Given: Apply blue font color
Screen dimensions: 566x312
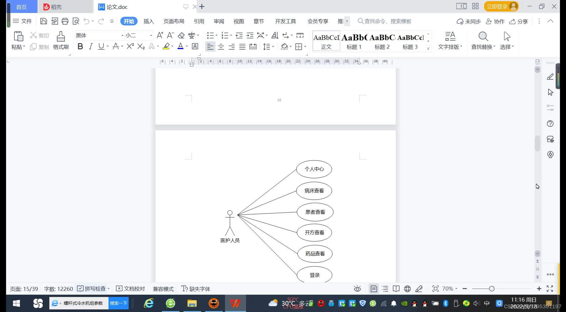Looking at the screenshot, I should click(180, 46).
